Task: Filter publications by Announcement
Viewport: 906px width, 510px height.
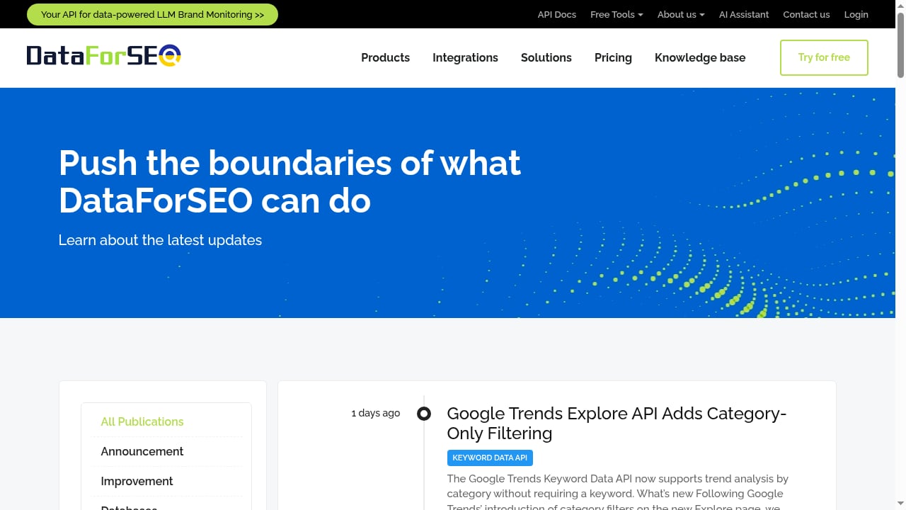Action: [142, 451]
